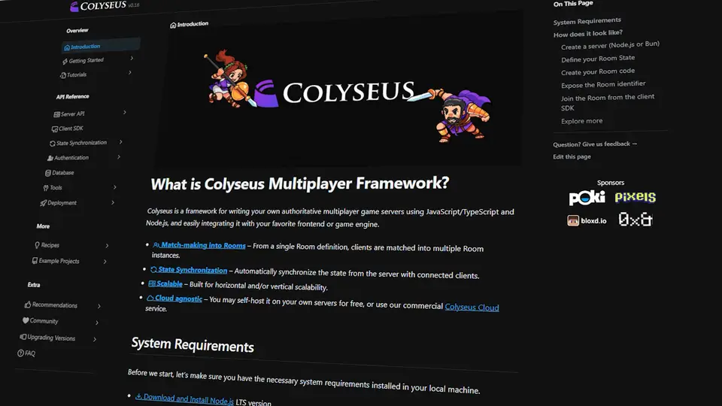
Task: Expand the Server API chevron
Action: pyautogui.click(x=125, y=112)
